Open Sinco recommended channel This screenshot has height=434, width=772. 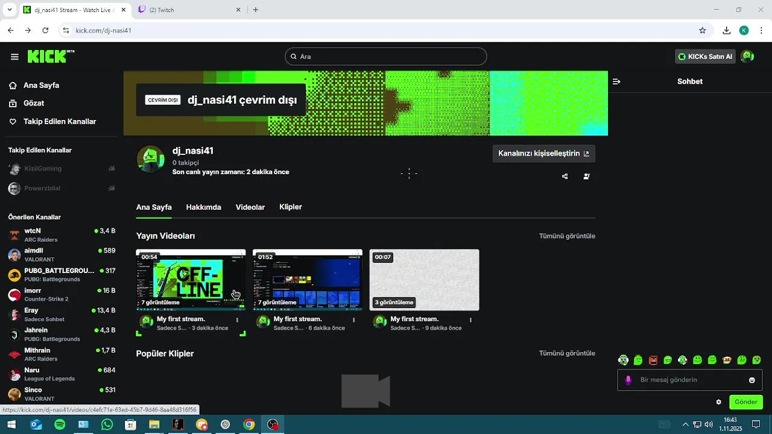pyautogui.click(x=62, y=394)
